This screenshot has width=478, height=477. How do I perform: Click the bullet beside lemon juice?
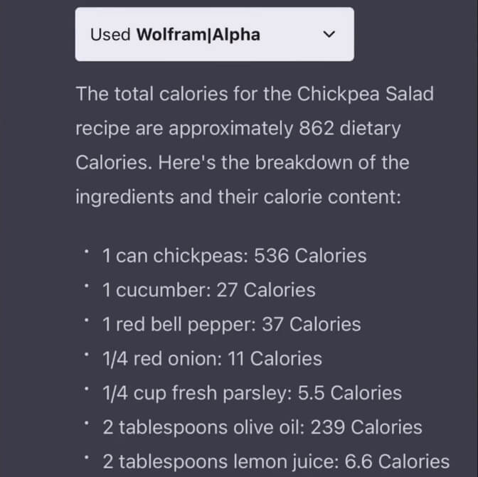(x=85, y=458)
